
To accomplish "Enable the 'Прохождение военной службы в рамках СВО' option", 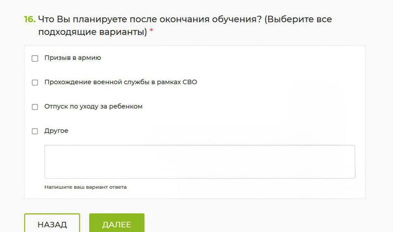I will 35,82.
